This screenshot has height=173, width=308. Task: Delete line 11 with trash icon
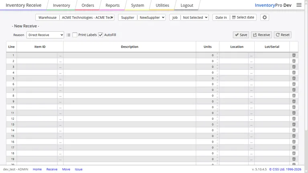coord(294,113)
